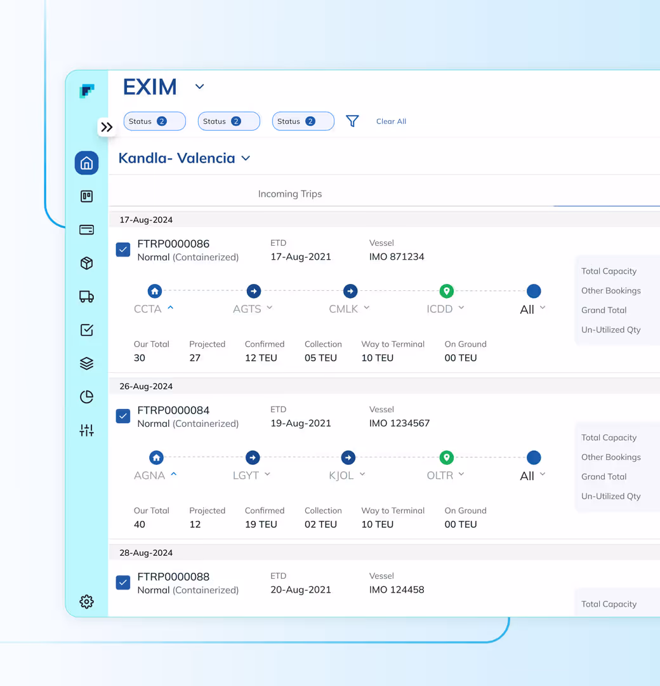This screenshot has width=660, height=686.
Task: Click vessel IMO 124458
Action: coord(397,589)
